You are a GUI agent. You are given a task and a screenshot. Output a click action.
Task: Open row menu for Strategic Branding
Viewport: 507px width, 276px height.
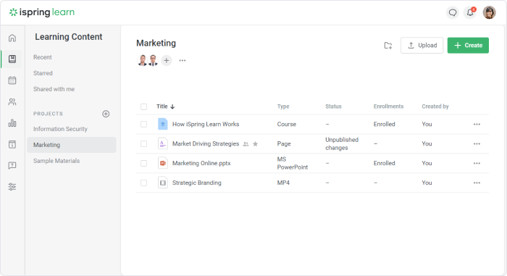[477, 183]
